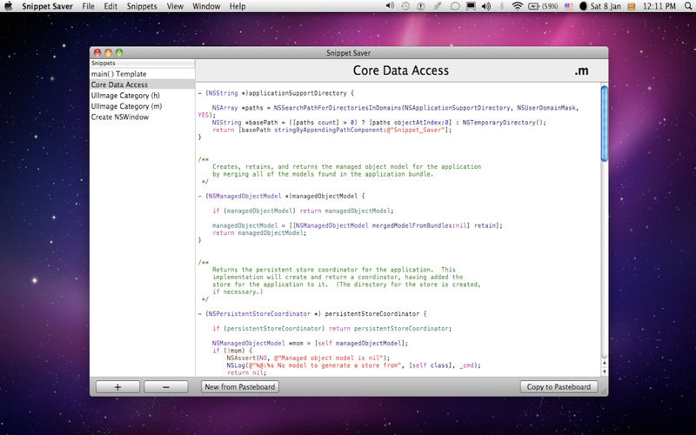Open Spotlight search magnifier icon
Viewport: 696px width, 435px height.
(687, 6)
